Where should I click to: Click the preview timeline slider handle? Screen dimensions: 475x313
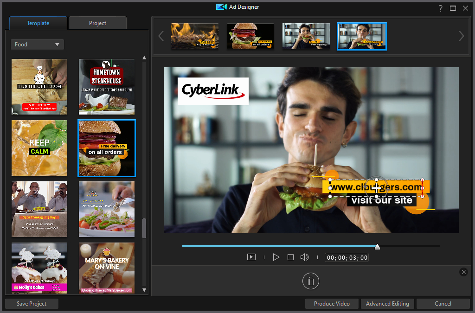click(377, 247)
